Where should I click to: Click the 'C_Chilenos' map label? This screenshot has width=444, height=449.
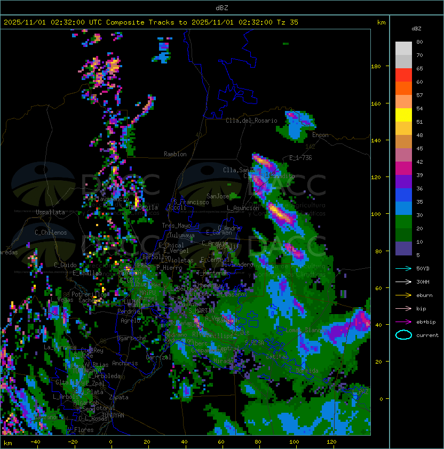[51, 232]
